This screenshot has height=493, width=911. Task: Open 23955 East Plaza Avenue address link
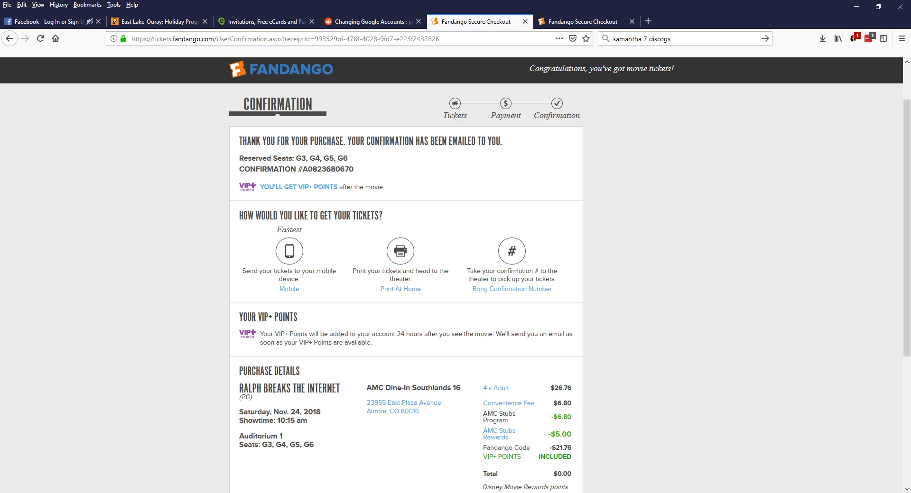pyautogui.click(x=404, y=407)
